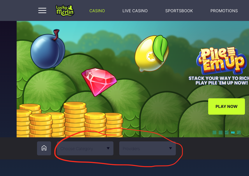
Task: Click the yellow lemon symbol in banner
Action: coord(152,54)
